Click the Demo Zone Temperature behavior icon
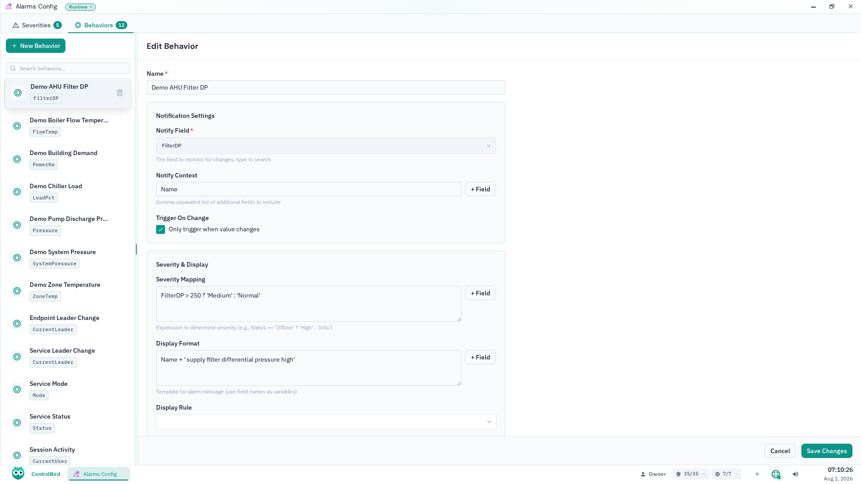861x484 pixels. (x=17, y=291)
